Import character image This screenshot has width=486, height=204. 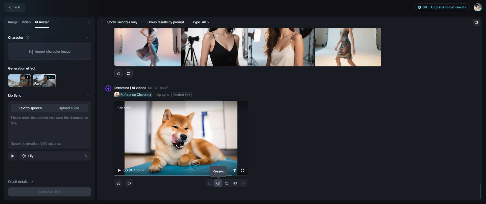(x=50, y=52)
